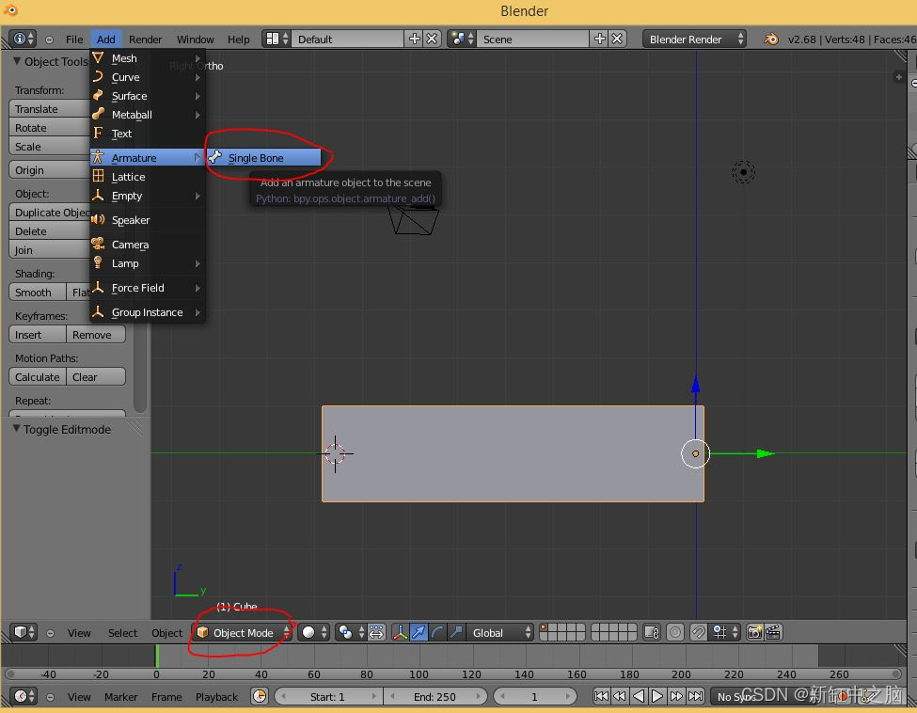
Task: Click the OpenGL render animation clapper icon
Action: 773,632
